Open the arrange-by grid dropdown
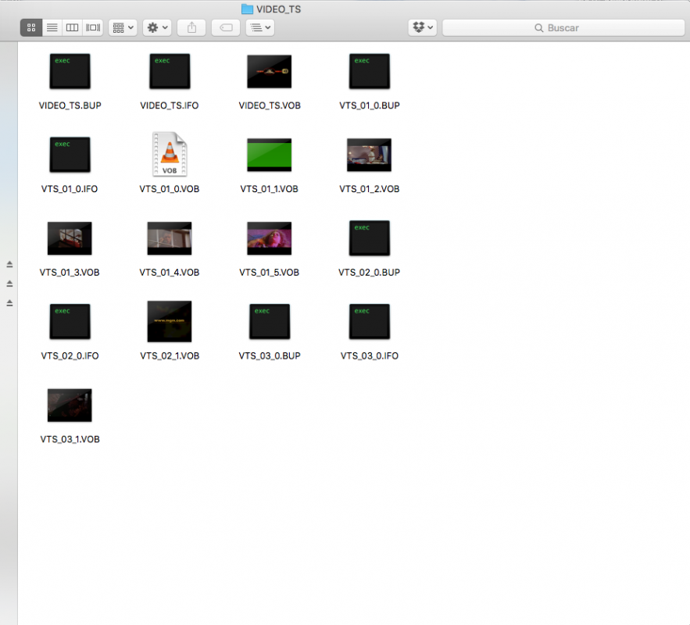The image size is (690, 625). coord(123,27)
